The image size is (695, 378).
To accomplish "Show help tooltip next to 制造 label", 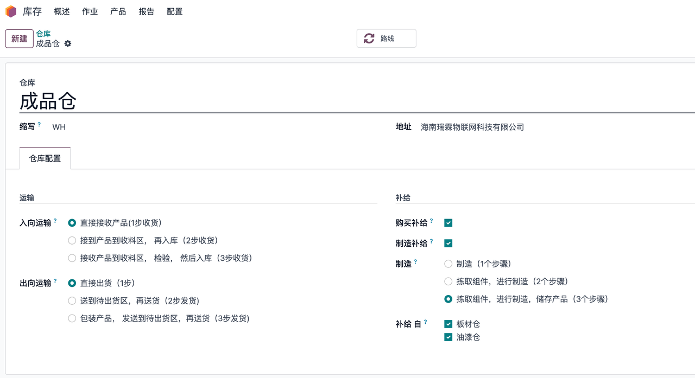I will (x=415, y=262).
